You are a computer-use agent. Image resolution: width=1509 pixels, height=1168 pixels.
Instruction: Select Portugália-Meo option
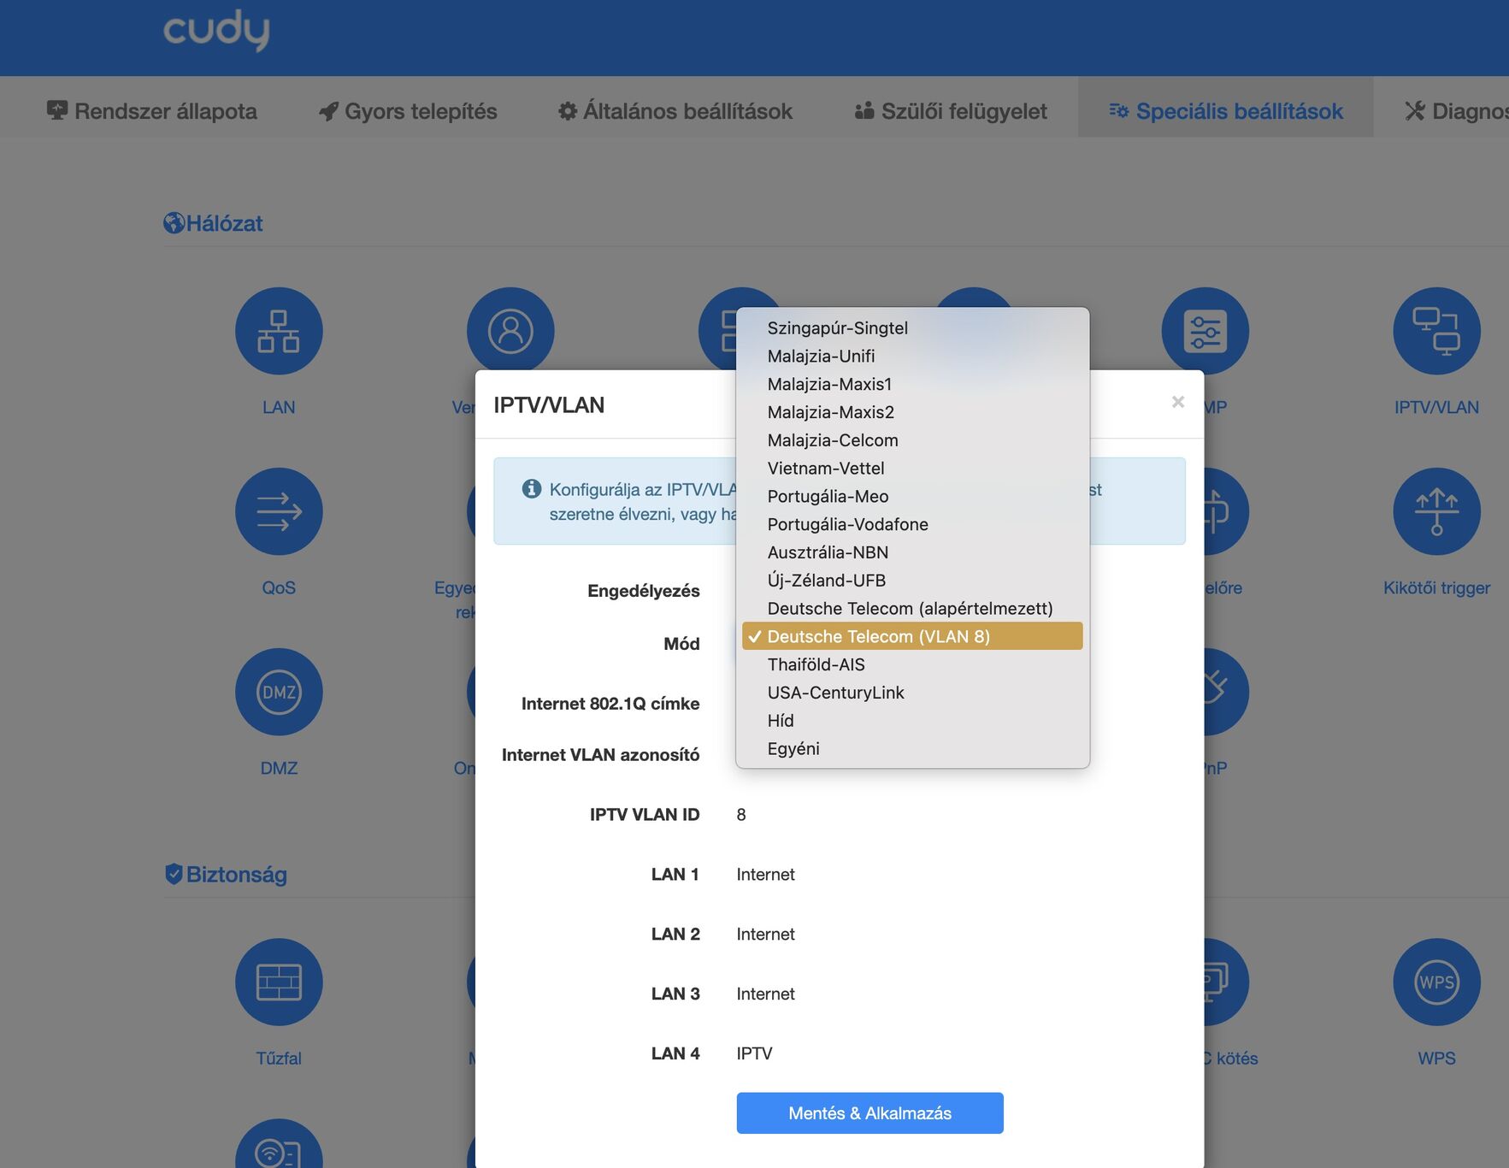(912, 497)
